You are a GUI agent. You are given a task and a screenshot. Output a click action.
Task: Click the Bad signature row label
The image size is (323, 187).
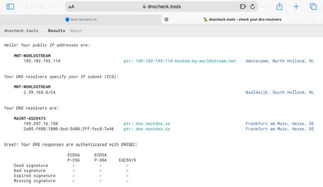pos(30,170)
